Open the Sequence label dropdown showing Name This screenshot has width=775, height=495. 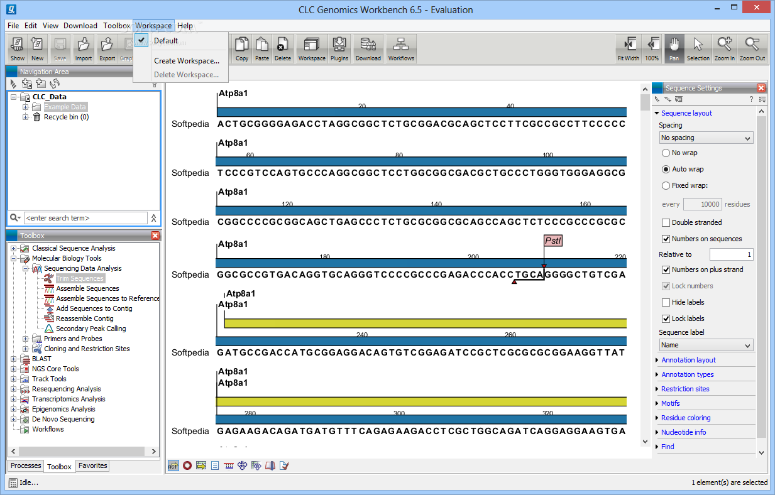[x=706, y=345]
